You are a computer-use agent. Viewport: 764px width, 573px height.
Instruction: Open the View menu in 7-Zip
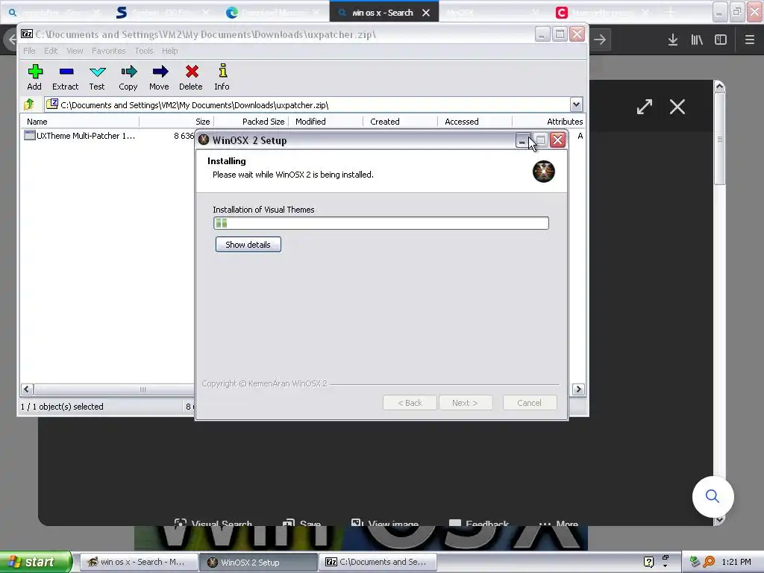tap(75, 51)
